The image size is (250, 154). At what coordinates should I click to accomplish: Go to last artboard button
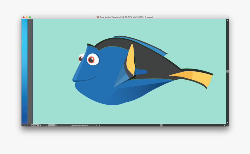62,125
